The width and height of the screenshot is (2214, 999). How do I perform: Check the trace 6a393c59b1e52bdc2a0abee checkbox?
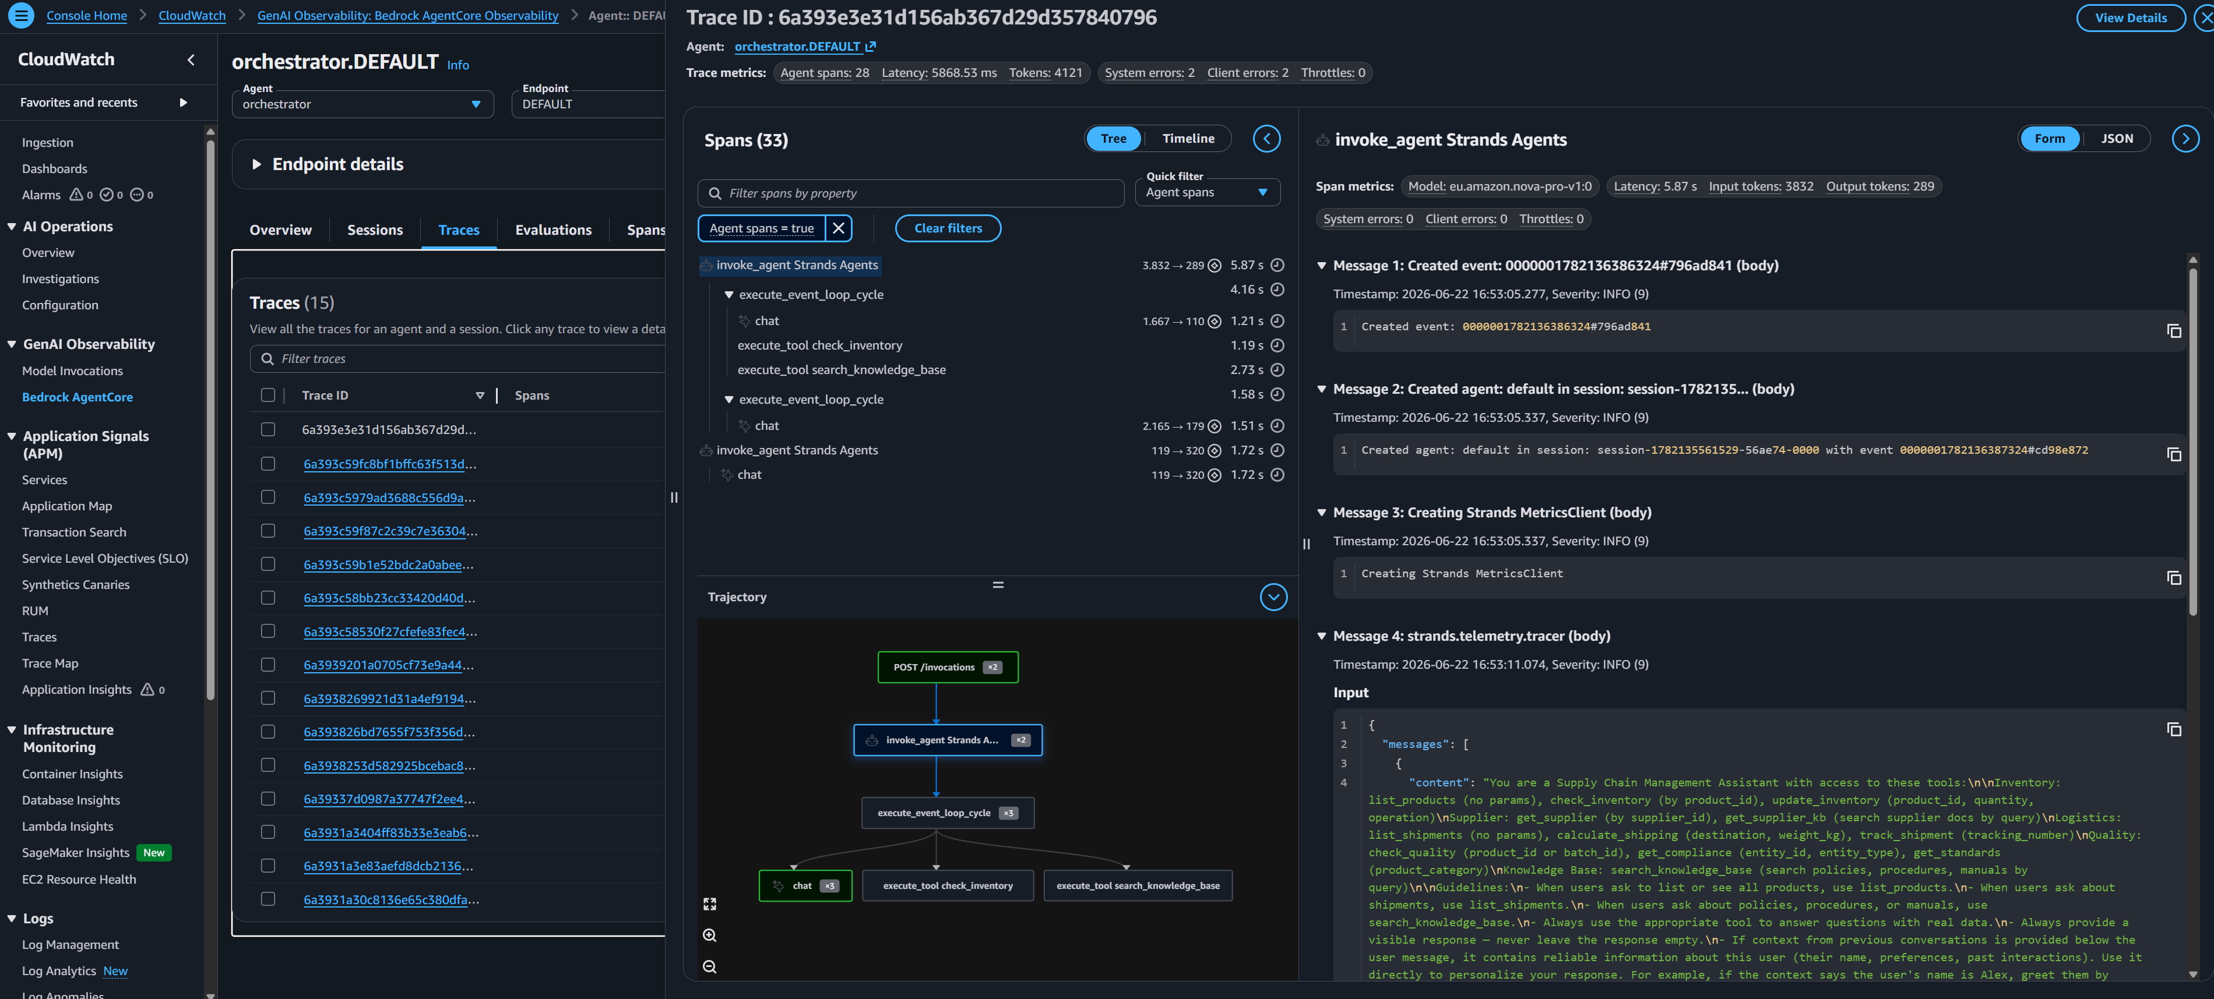[x=268, y=564]
